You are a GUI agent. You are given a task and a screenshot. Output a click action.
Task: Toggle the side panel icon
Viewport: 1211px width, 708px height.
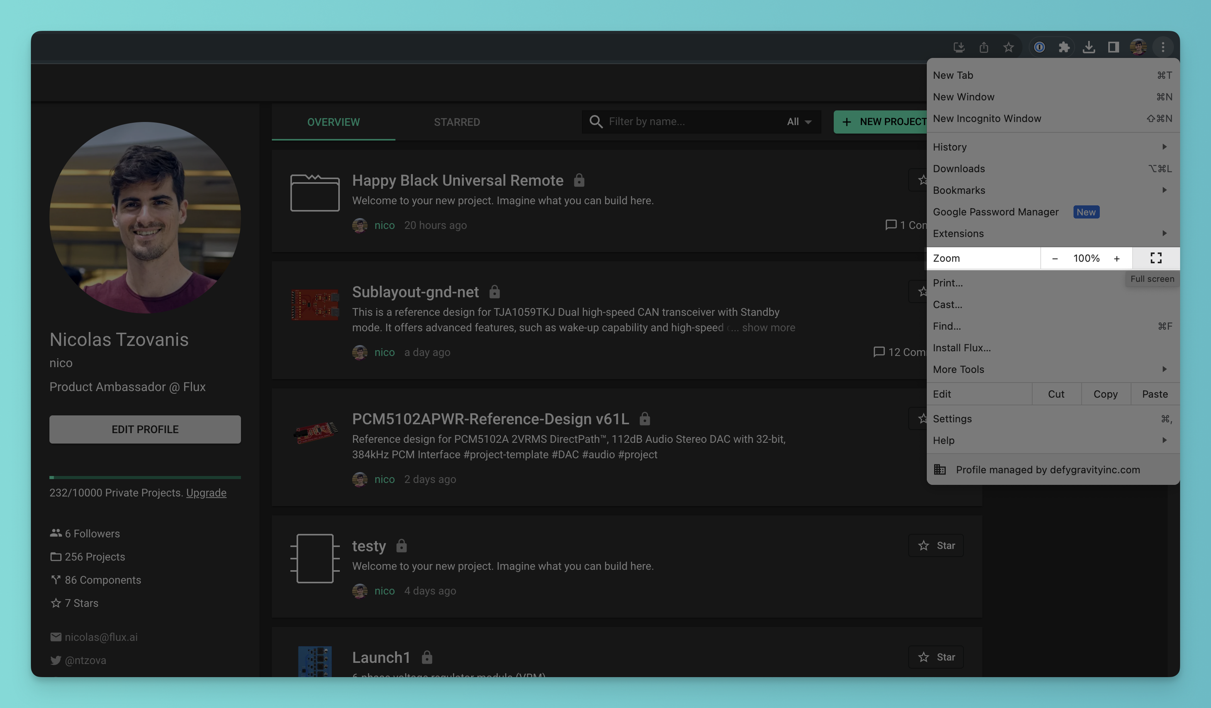(1113, 47)
